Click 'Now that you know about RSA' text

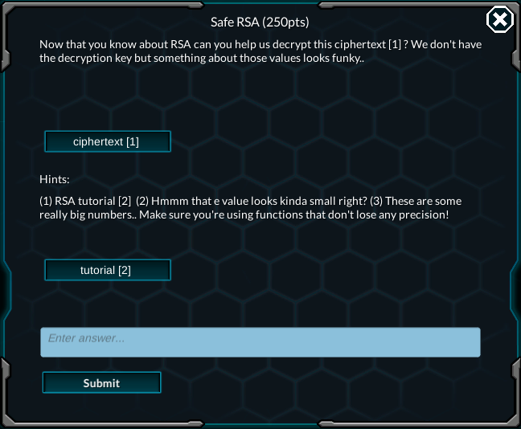pyautogui.click(x=115, y=44)
